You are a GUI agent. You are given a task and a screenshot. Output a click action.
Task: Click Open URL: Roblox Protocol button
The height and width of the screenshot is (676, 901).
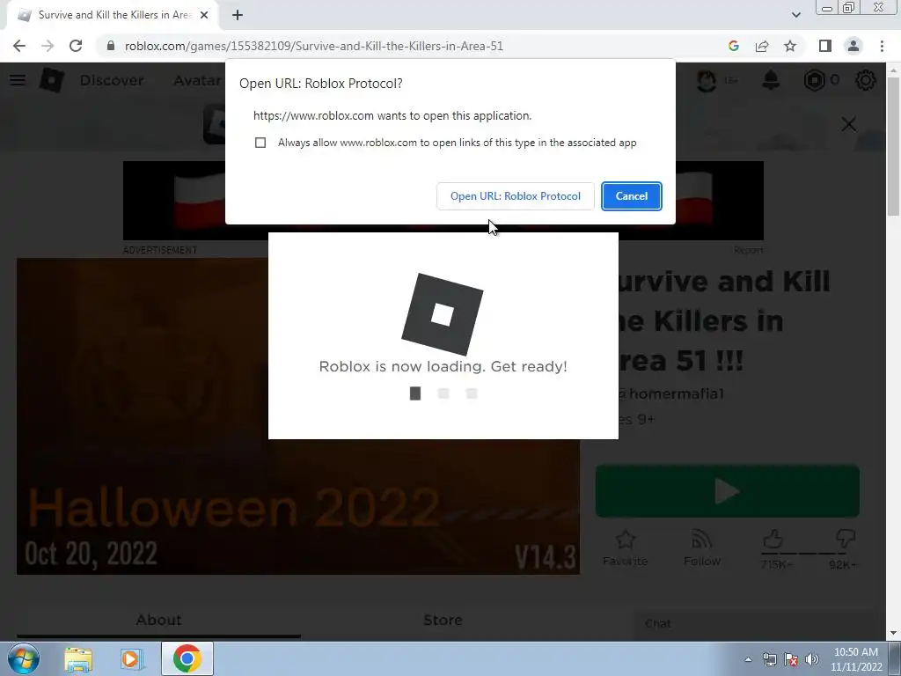tap(516, 196)
